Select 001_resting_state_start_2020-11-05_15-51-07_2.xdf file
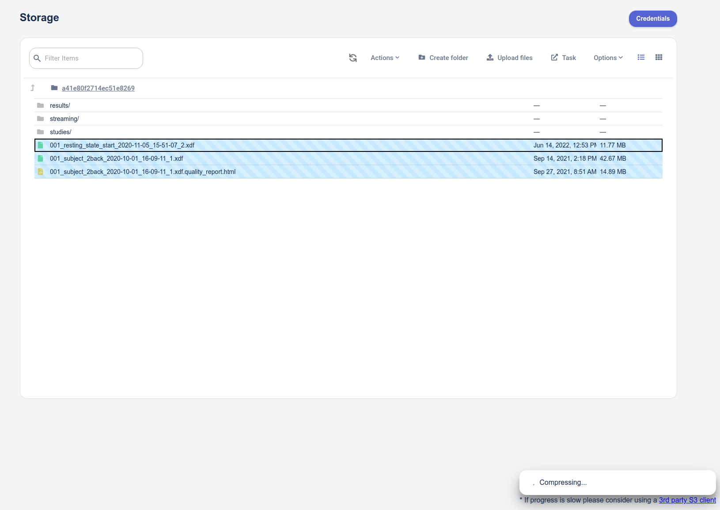Viewport: 720px width, 510px height. point(349,145)
